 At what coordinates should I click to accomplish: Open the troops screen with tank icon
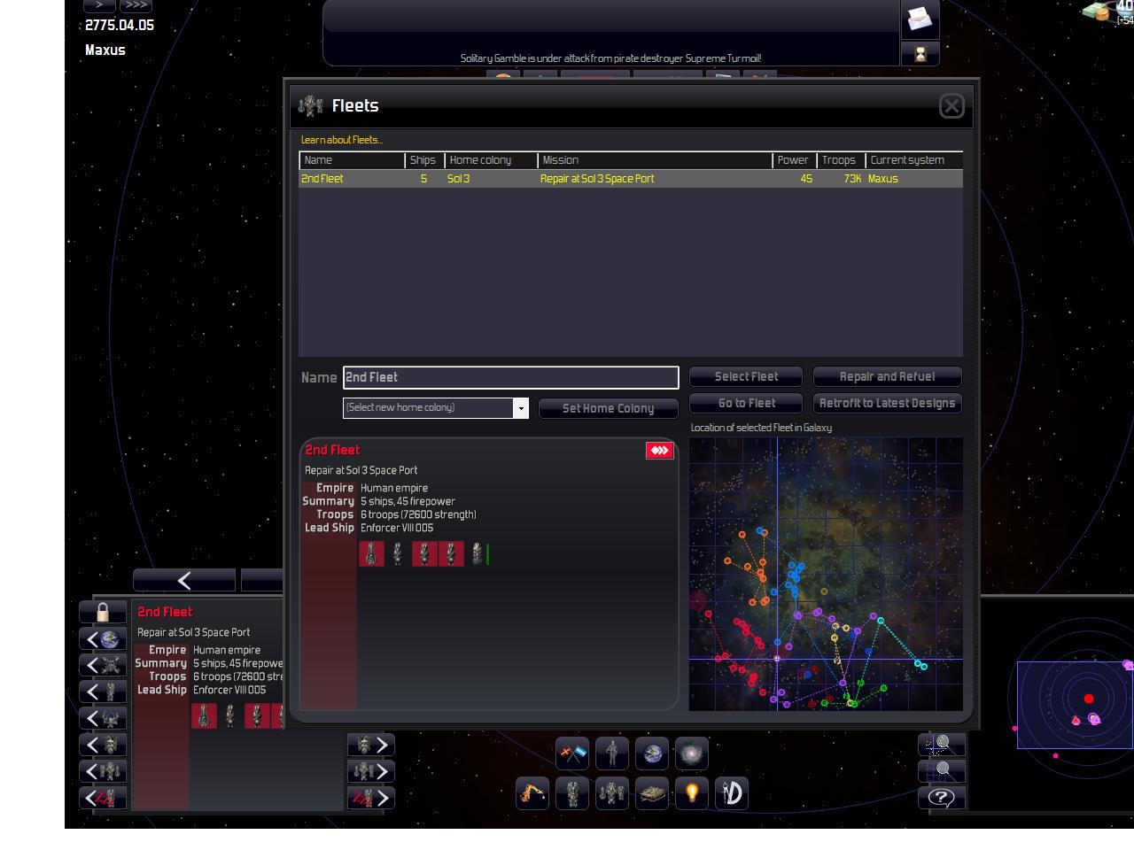click(x=652, y=793)
